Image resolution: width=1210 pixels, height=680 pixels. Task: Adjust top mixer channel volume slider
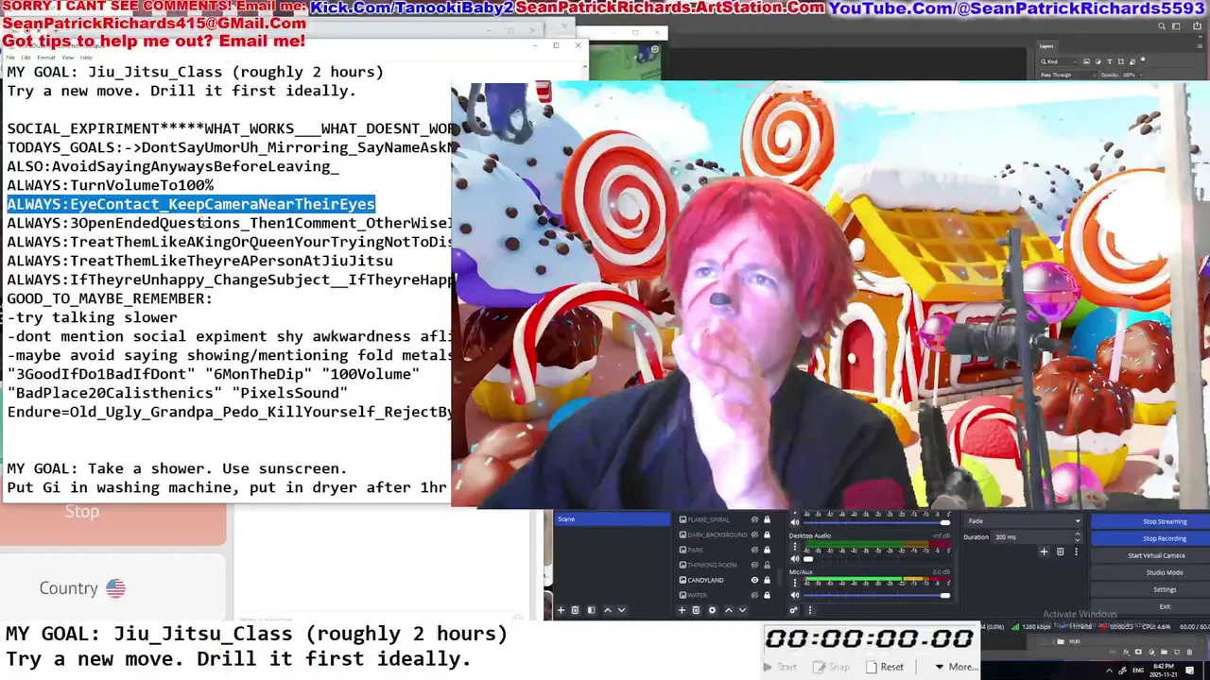[876, 521]
